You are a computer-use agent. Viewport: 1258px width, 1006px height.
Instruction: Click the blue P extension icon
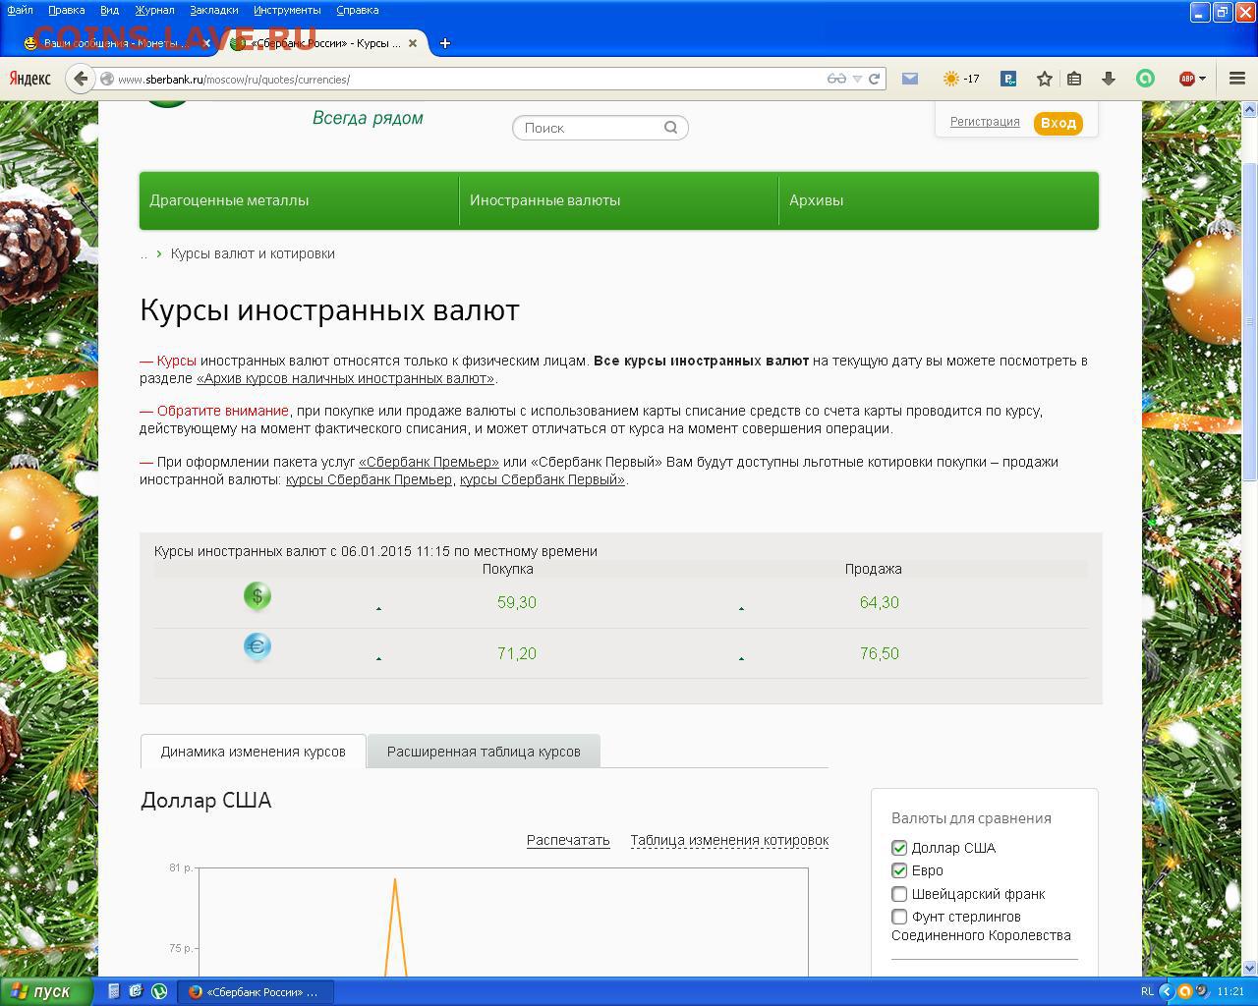pos(1008,79)
